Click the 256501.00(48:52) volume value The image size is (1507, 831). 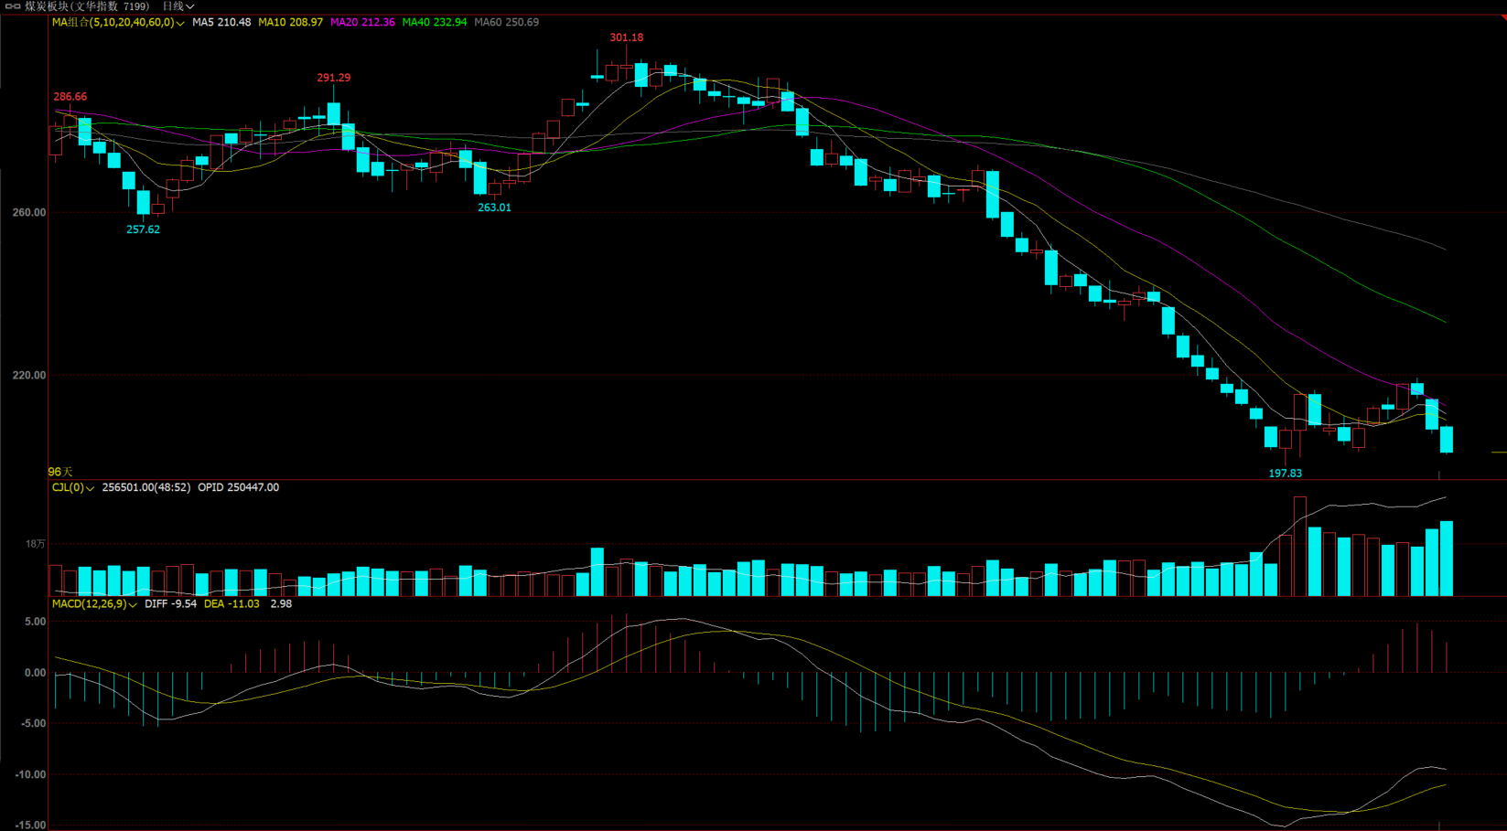pos(146,488)
